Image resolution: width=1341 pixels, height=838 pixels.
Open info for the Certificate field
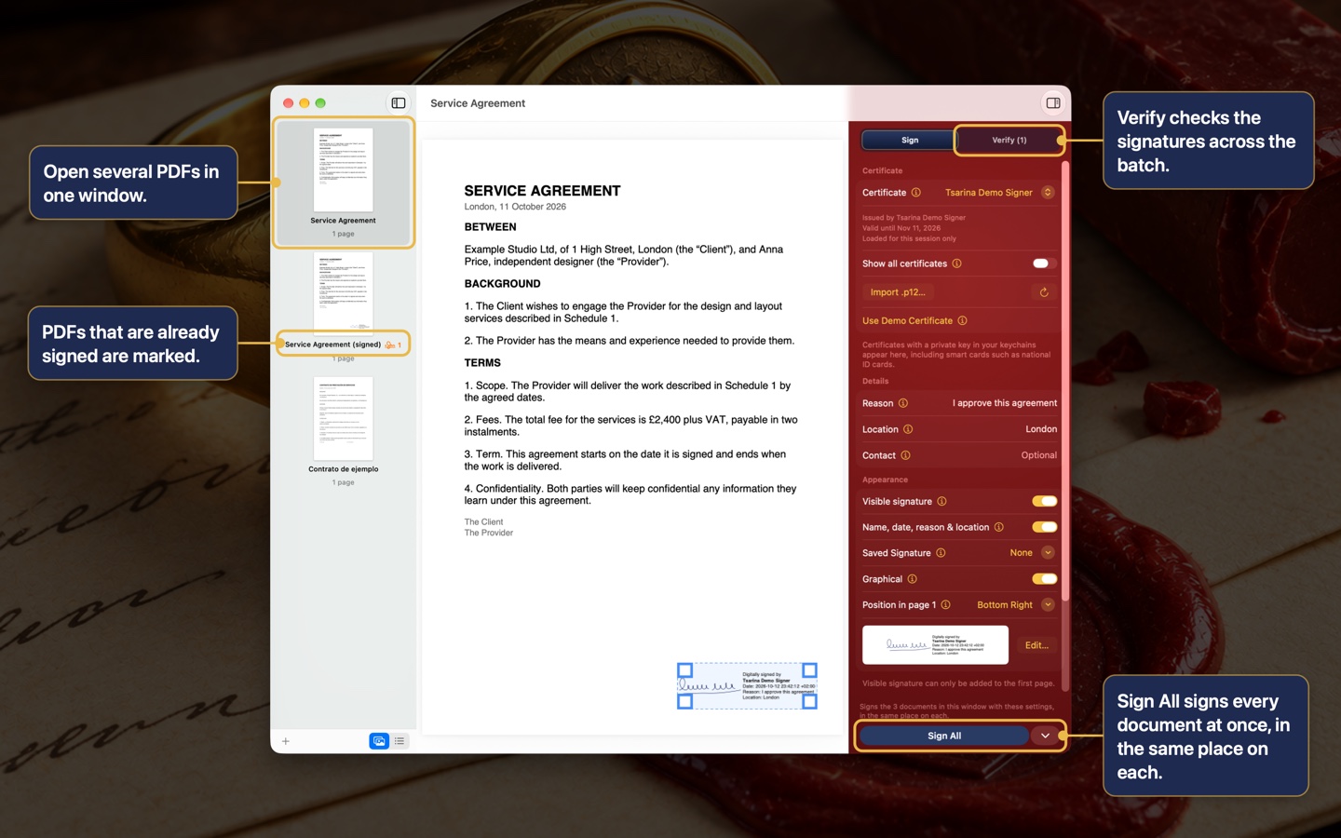click(916, 193)
